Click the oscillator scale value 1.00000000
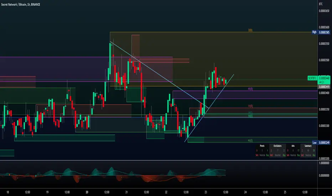 click(x=324, y=163)
